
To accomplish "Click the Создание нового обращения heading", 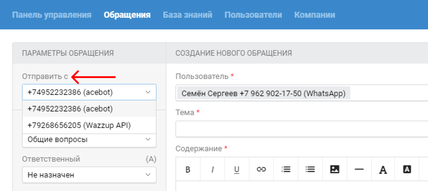I will click(234, 53).
